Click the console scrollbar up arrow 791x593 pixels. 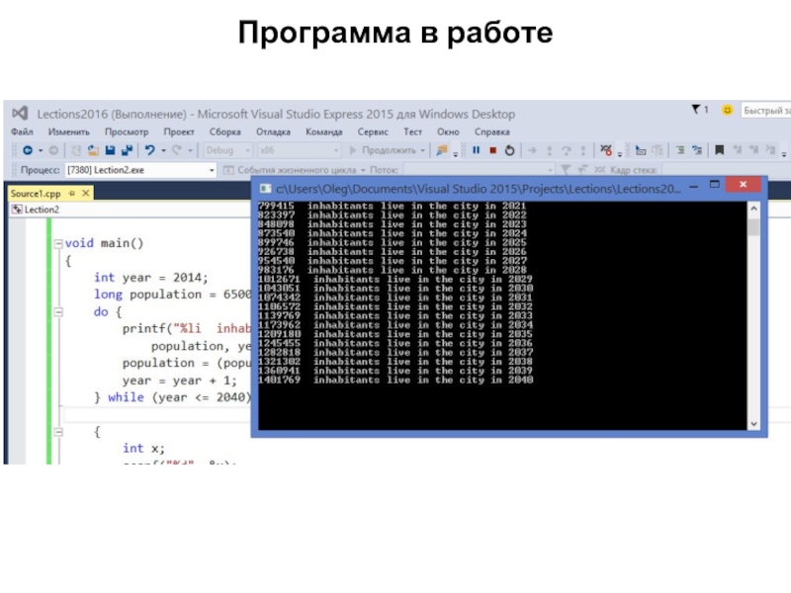point(753,208)
